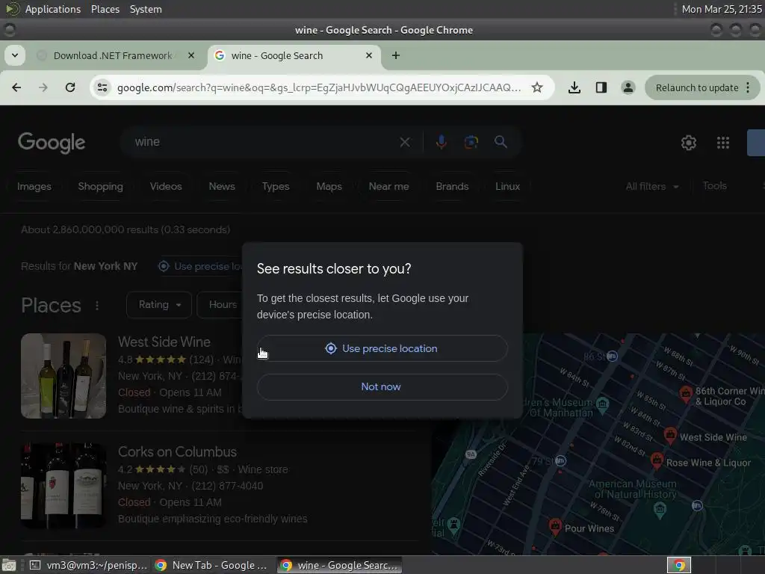765x574 pixels.
Task: Open the West Side Wine listing title
Action: point(164,342)
